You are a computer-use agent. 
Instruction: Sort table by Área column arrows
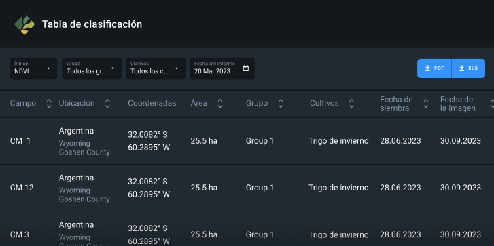tap(220, 104)
